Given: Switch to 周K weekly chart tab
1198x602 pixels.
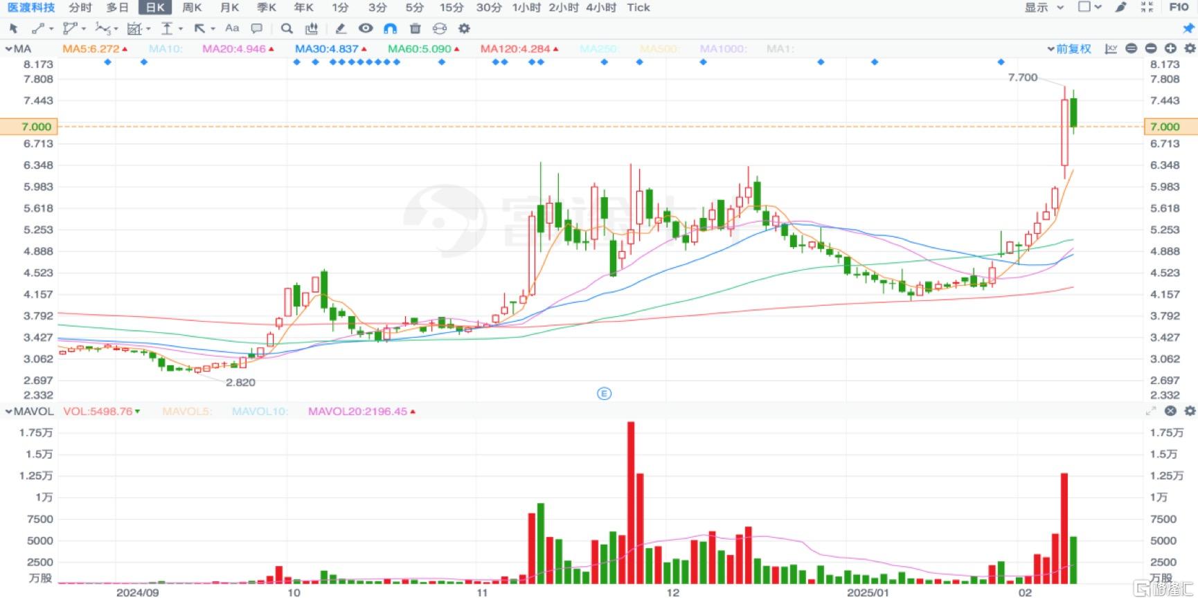Looking at the screenshot, I should point(192,7).
